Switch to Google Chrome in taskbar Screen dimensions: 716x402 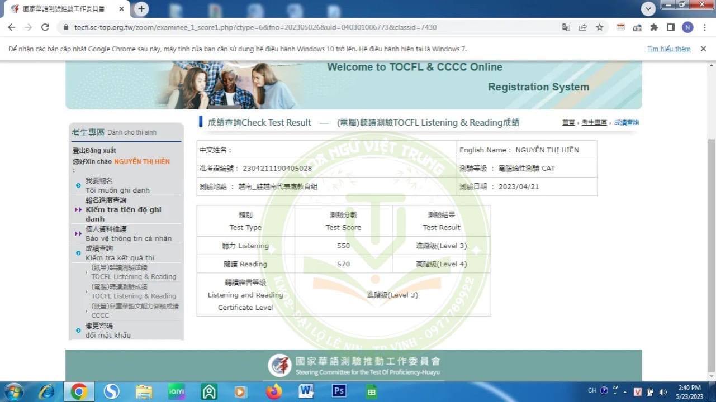coord(79,392)
